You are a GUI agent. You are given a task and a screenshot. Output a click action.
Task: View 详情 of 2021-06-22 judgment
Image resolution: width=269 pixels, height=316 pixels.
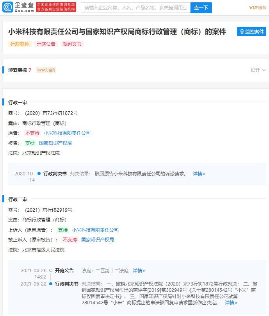tap(231, 303)
